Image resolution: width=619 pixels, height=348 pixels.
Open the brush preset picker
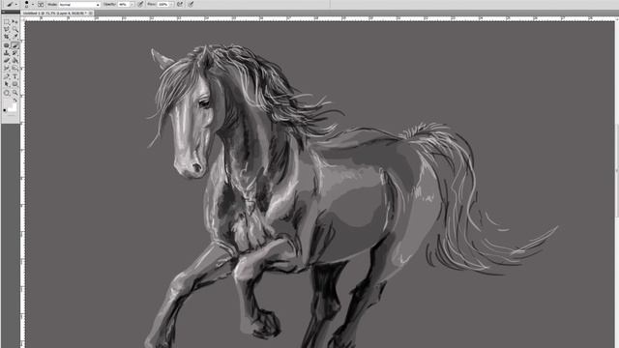point(29,4)
